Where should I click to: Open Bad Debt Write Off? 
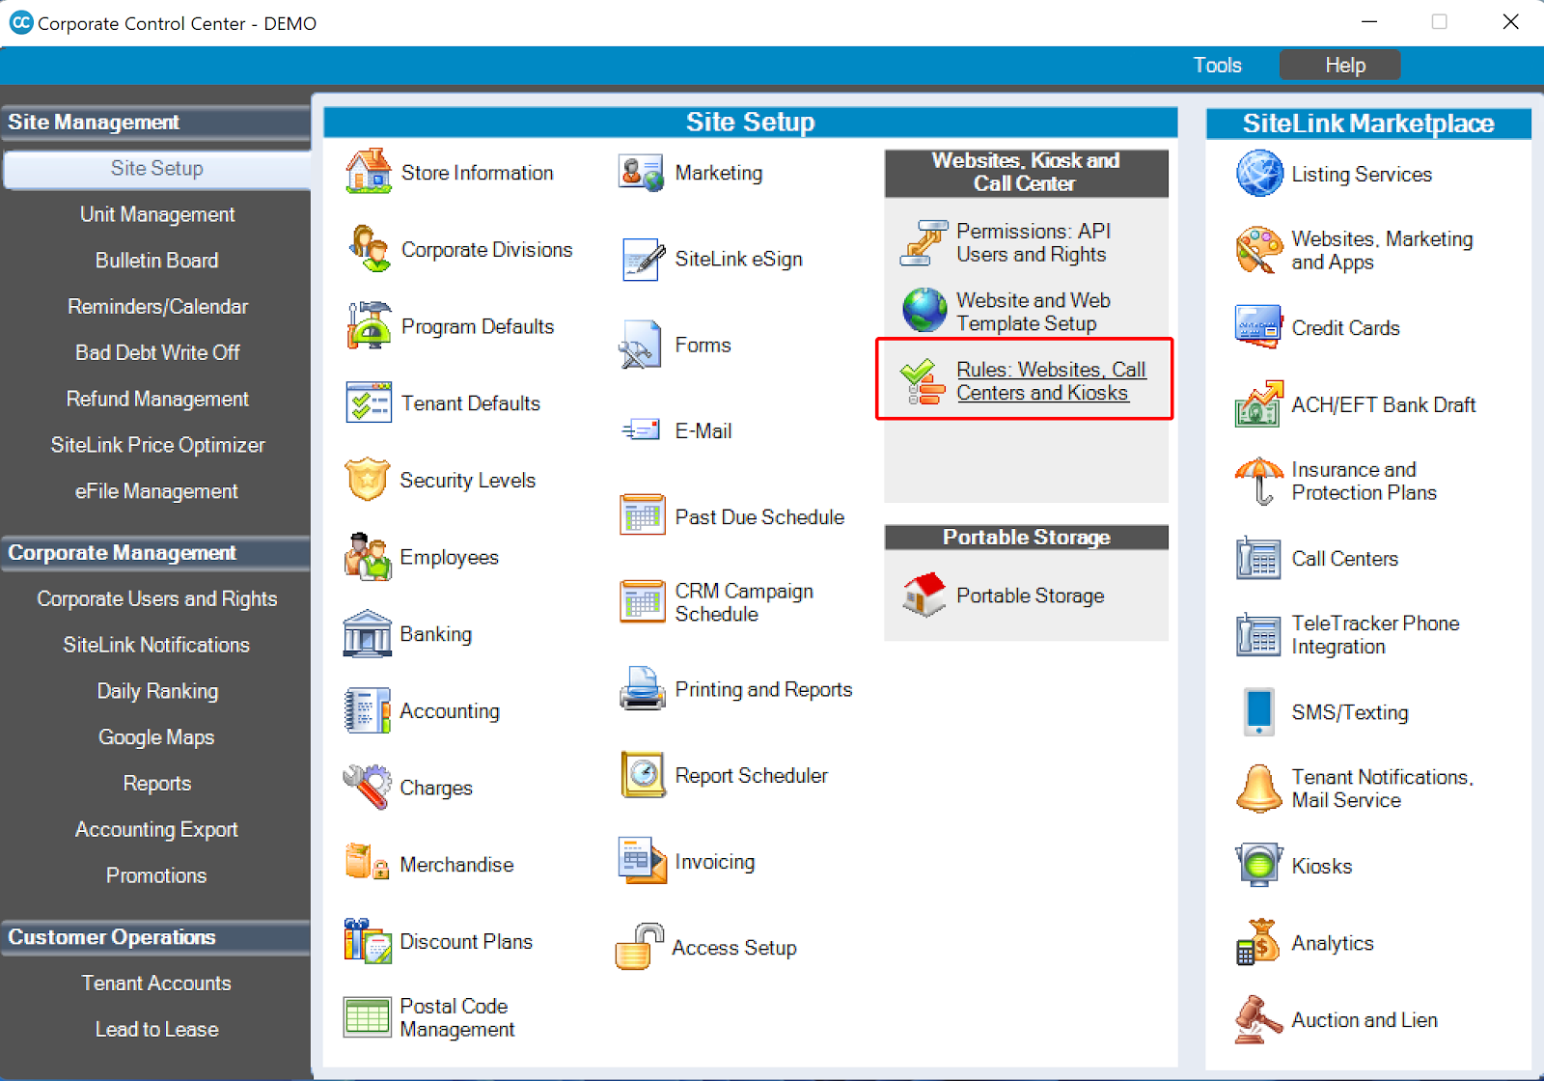156,353
